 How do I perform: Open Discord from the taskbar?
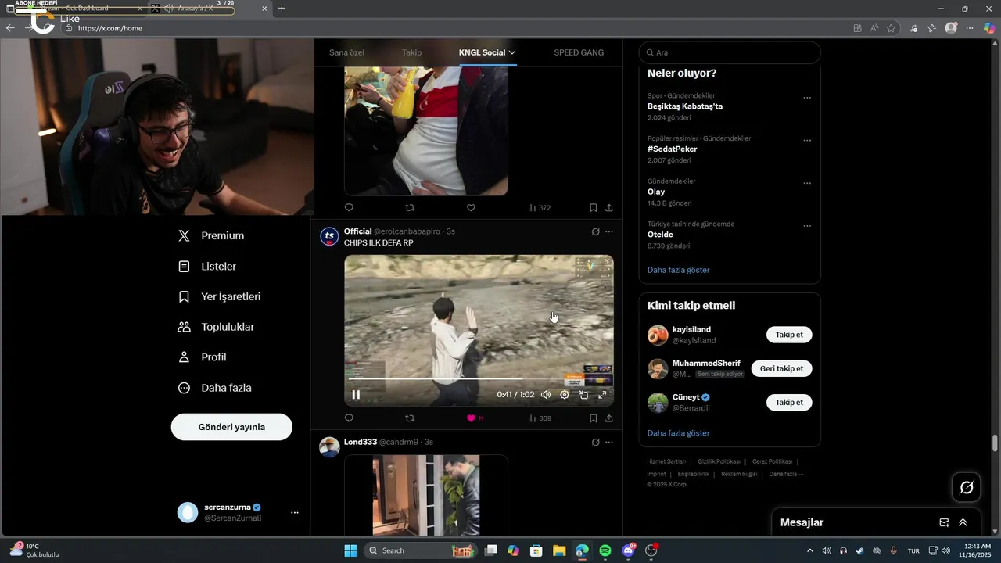[629, 550]
